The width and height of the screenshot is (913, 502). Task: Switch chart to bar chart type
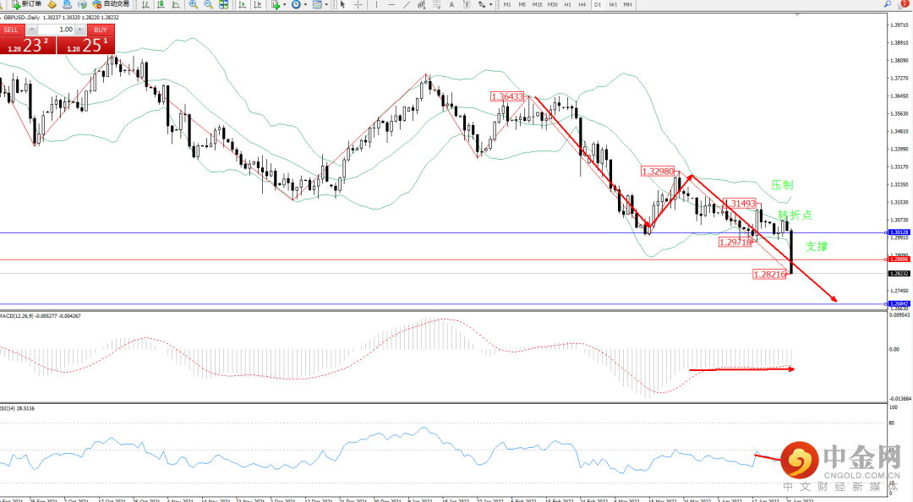[145, 4]
